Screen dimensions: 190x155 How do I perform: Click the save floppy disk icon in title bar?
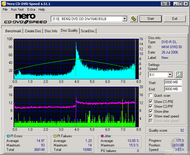169,4
